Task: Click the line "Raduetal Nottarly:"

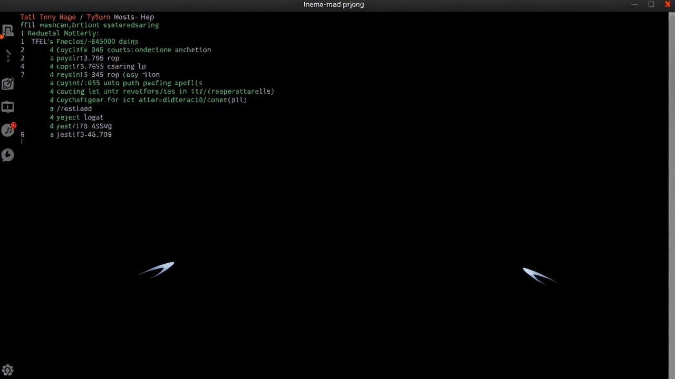Action: pos(60,33)
